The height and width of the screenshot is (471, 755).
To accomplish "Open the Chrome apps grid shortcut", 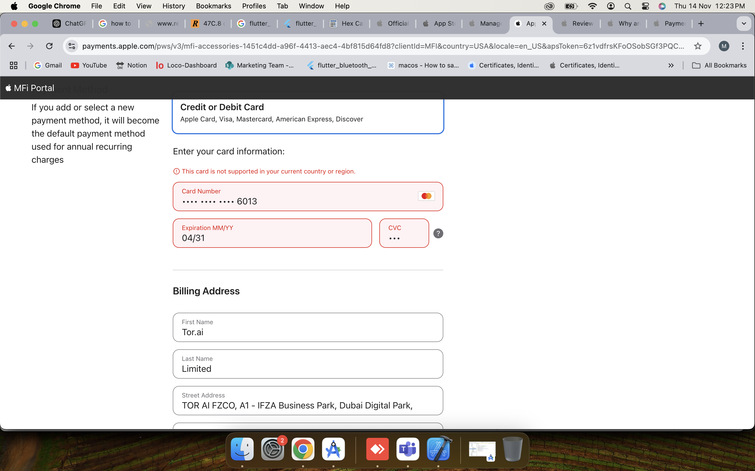I will coord(13,65).
